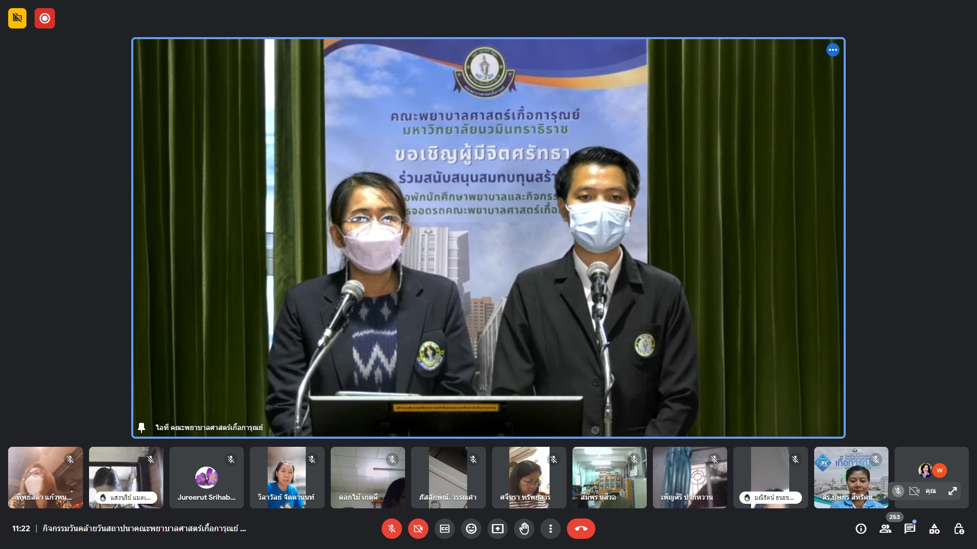977x549 pixels.
Task: Select the วิลาวัลย์ จัตตานนท์ participant tile
Action: [287, 478]
